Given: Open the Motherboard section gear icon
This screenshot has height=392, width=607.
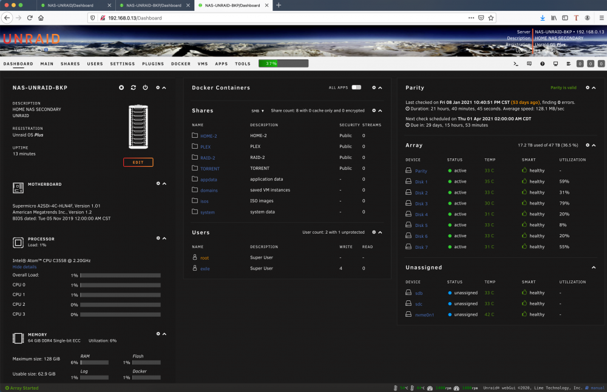Looking at the screenshot, I should 158,183.
